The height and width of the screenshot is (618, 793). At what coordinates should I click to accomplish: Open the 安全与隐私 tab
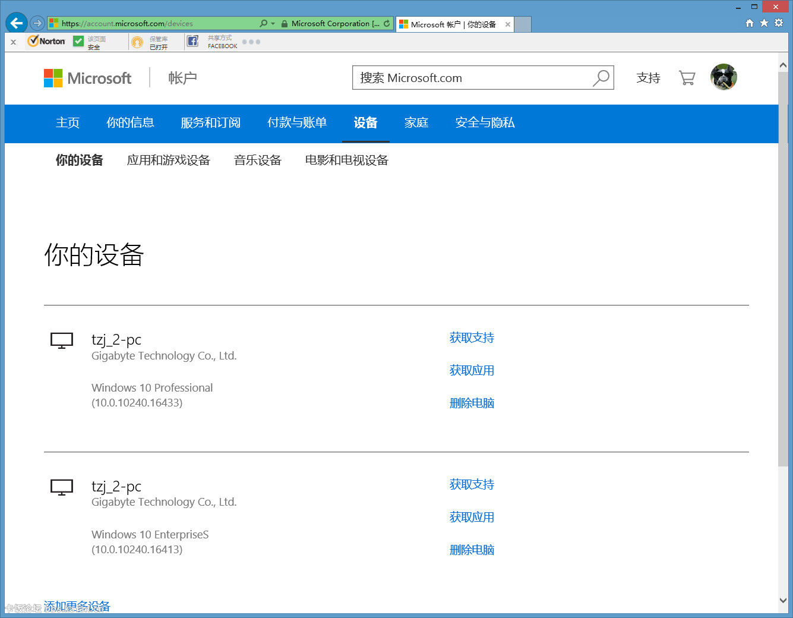[x=485, y=122]
